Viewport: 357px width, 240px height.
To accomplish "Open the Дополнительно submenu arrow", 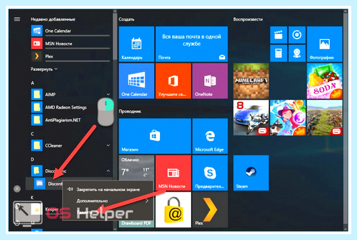I will (x=147, y=201).
